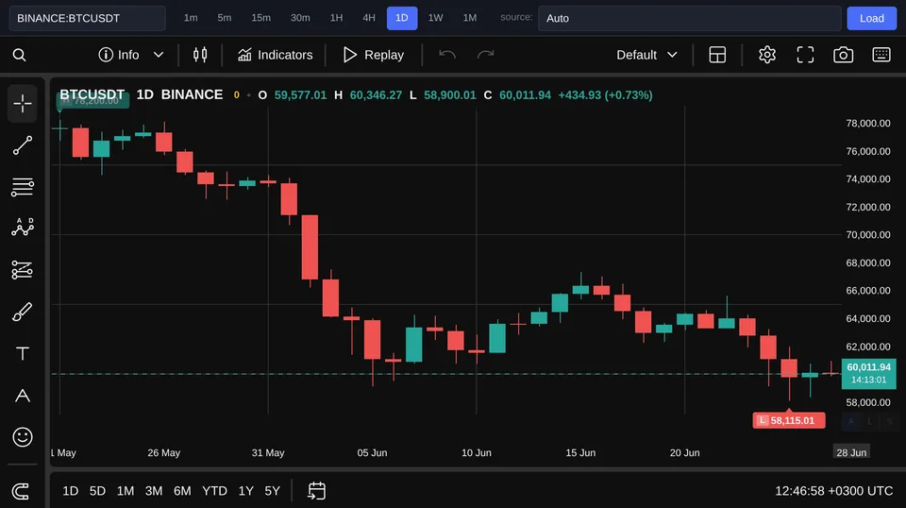
Task: Open the go-to-date calendar icon
Action: [x=317, y=491]
